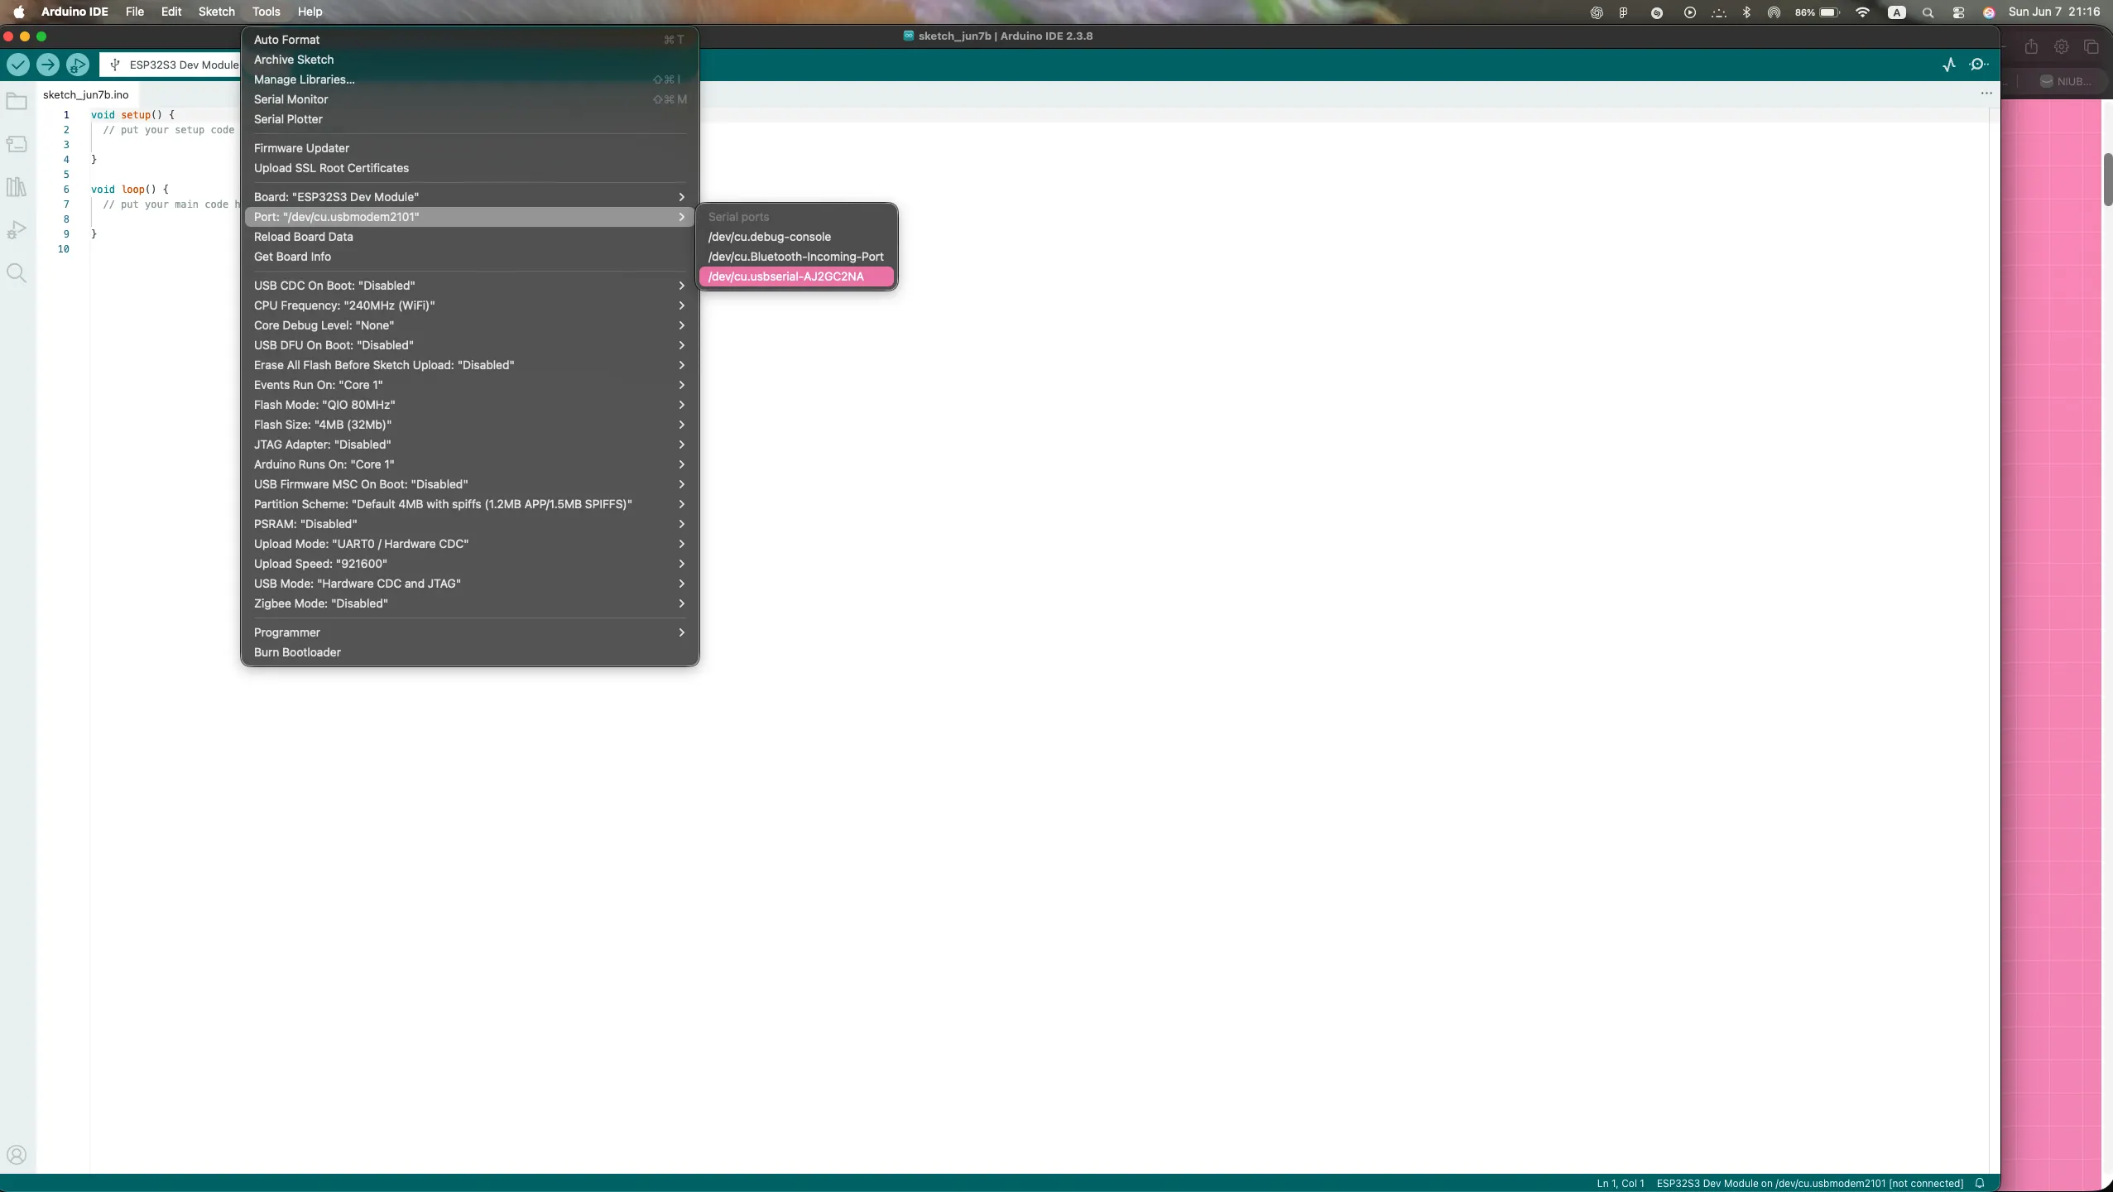This screenshot has width=2113, height=1192.
Task: Select port /dev/cu.debug-console
Action: click(x=796, y=237)
